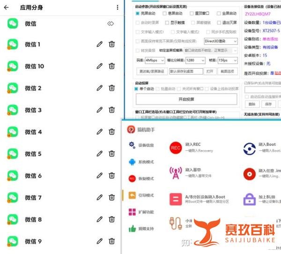The height and width of the screenshot is (254, 281).
Task: Click the 保存 button for saved IP
Action: (x=268, y=104)
